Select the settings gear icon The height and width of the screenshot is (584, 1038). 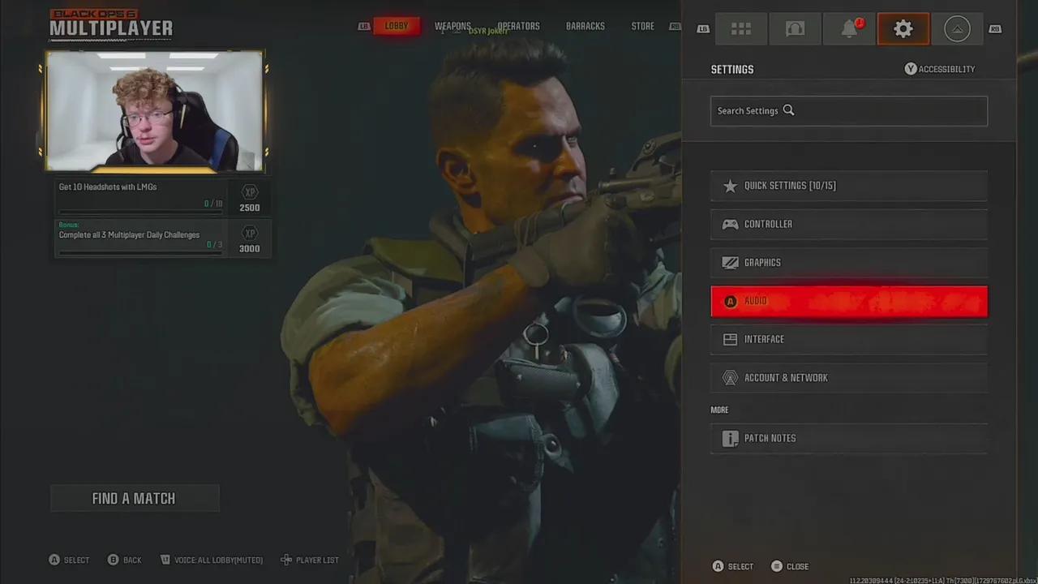coord(903,29)
